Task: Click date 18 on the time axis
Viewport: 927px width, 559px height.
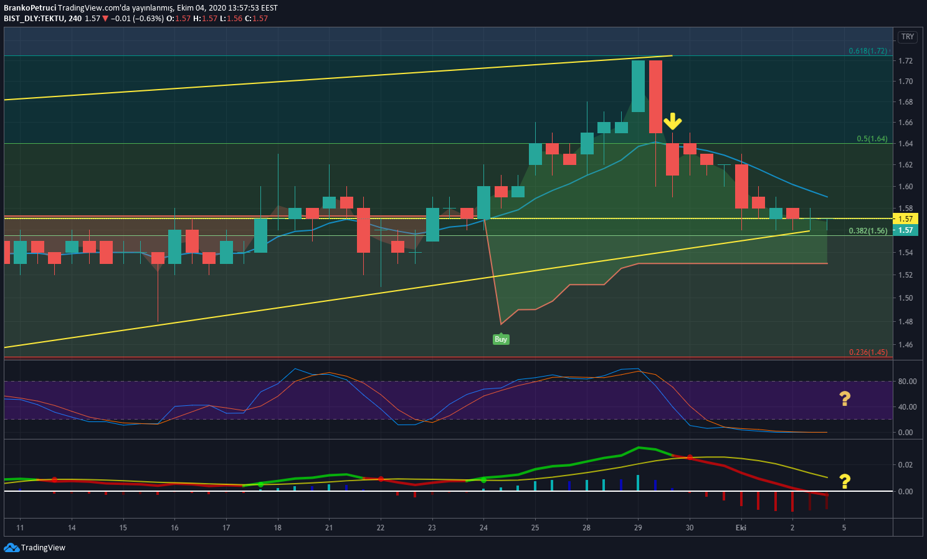Action: [277, 528]
